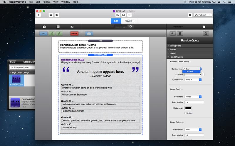The height and width of the screenshot is (146, 235).
Task: Open the Notification Center icon
Action: click(x=230, y=2)
